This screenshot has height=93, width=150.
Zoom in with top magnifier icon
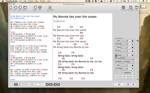(137, 41)
